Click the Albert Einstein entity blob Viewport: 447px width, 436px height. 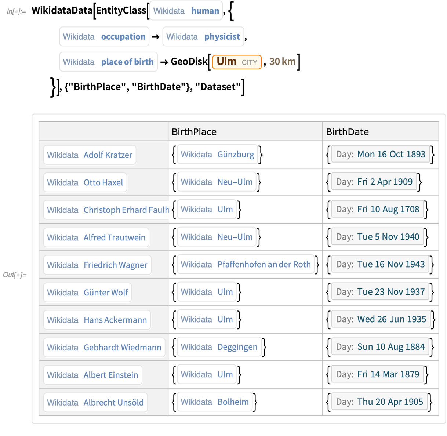point(92,375)
